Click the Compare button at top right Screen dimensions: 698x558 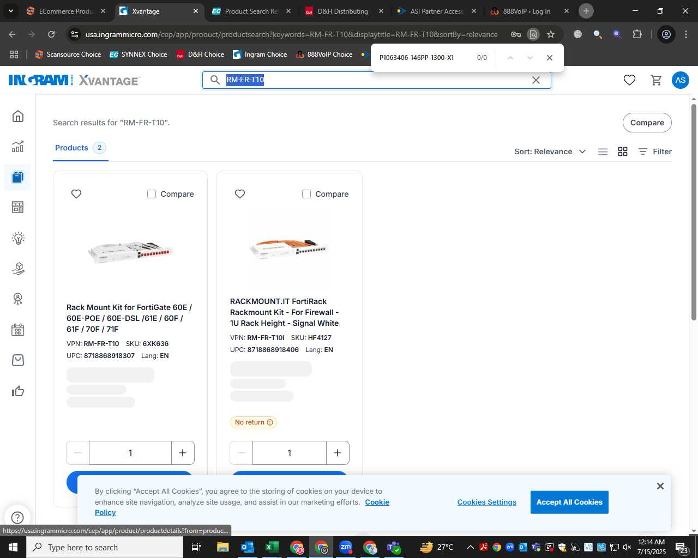647,123
